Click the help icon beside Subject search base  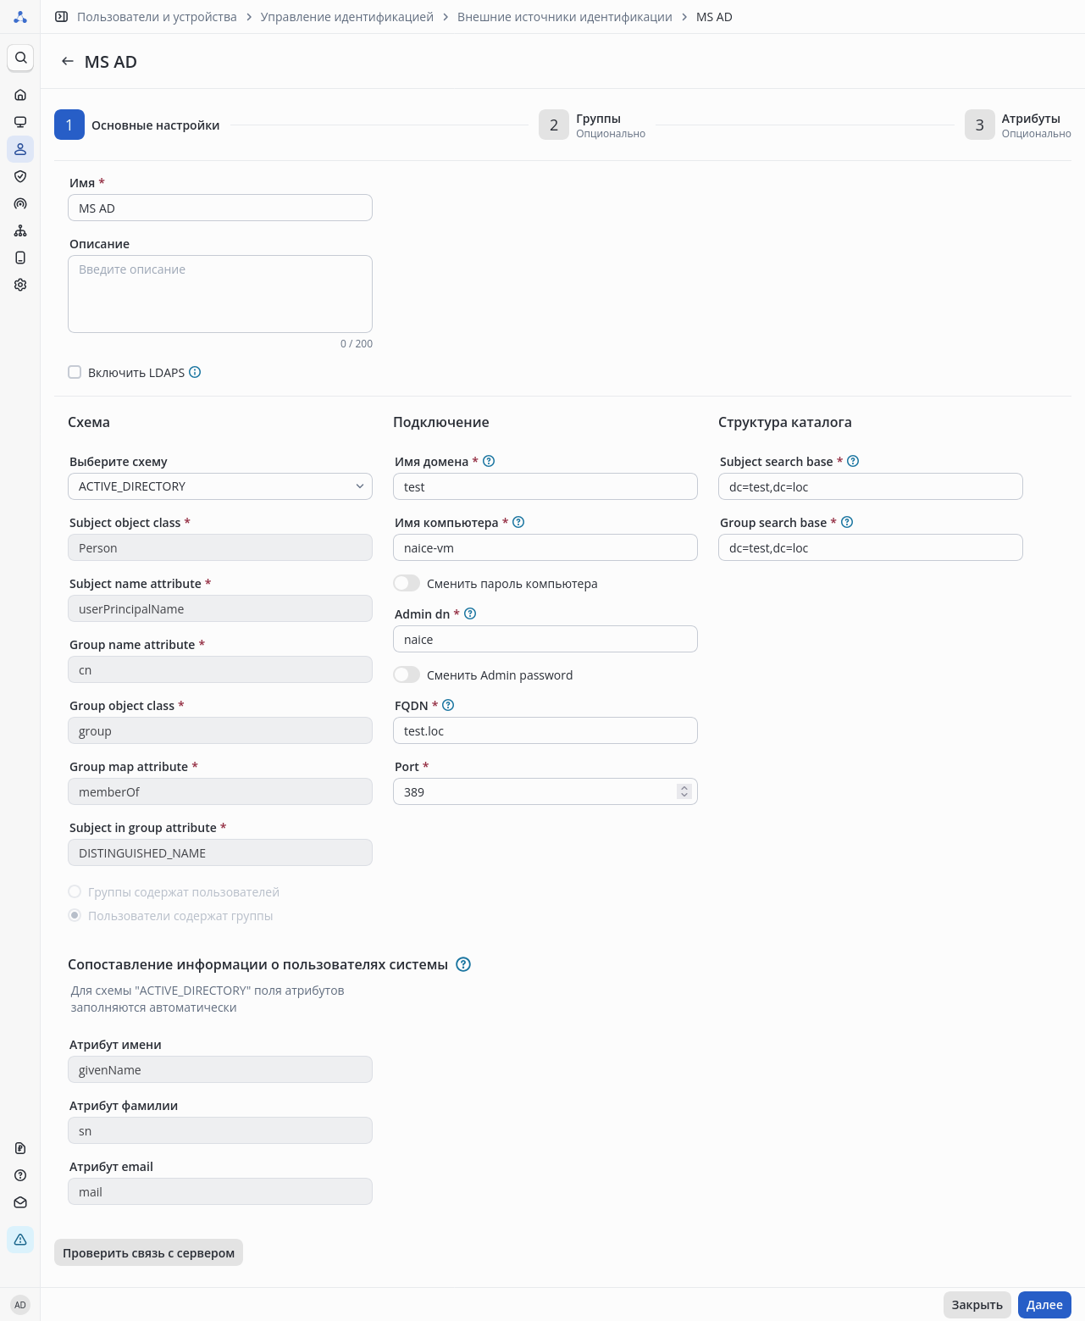coord(853,461)
